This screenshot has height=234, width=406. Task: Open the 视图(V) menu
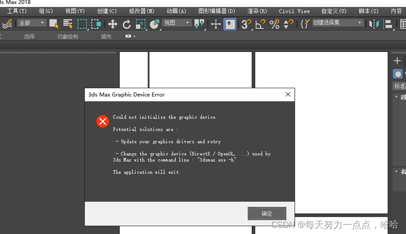coord(75,11)
